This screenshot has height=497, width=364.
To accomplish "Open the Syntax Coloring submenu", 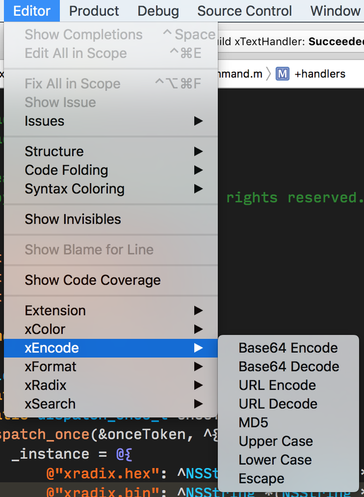I will [x=111, y=189].
